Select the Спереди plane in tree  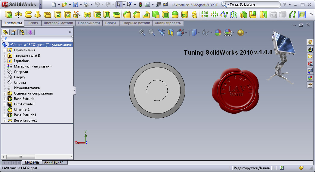pos(21,72)
